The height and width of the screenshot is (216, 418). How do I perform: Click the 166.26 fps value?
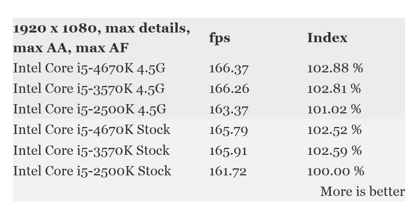click(x=229, y=89)
